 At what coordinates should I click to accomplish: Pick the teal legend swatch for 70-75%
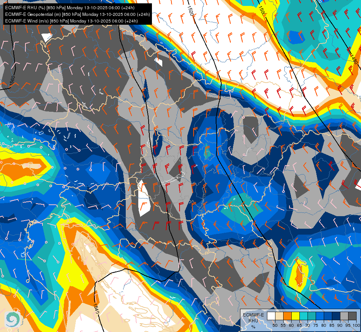coord(312,316)
